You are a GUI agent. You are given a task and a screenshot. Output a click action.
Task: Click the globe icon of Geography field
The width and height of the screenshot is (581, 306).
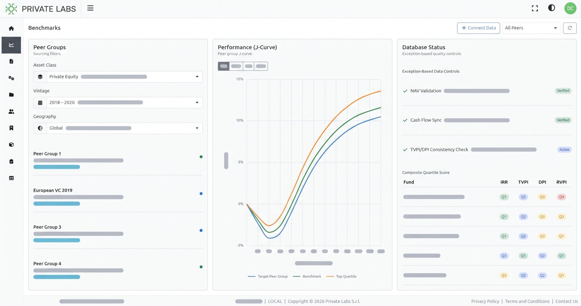click(40, 128)
